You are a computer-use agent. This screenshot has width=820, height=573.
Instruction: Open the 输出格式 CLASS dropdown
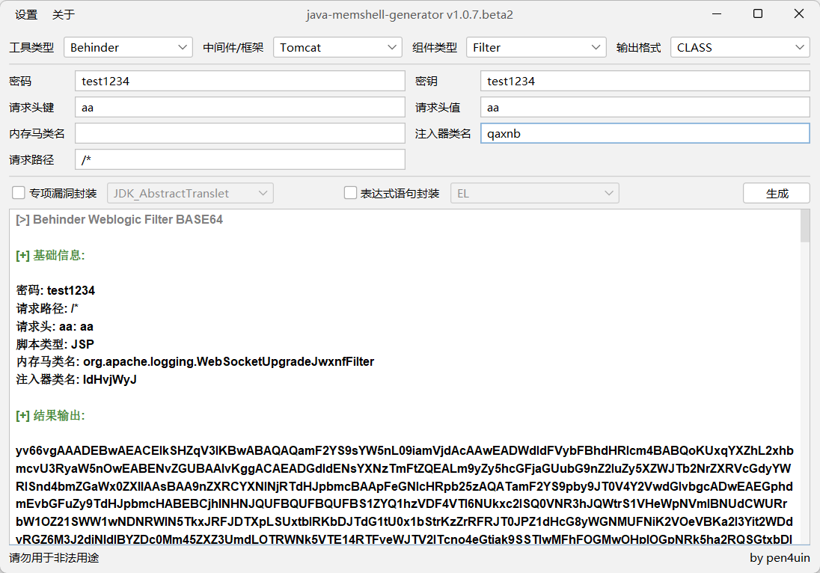coord(740,48)
